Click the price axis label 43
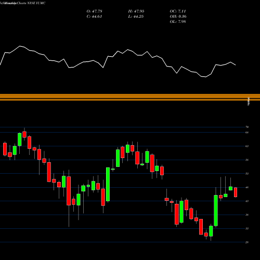This screenshot has height=260, width=260. (247, 201)
